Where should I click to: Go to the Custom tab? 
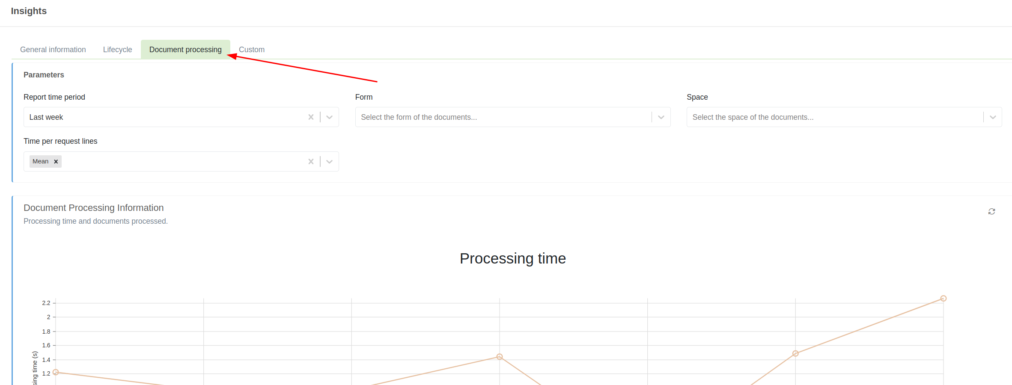(252, 50)
